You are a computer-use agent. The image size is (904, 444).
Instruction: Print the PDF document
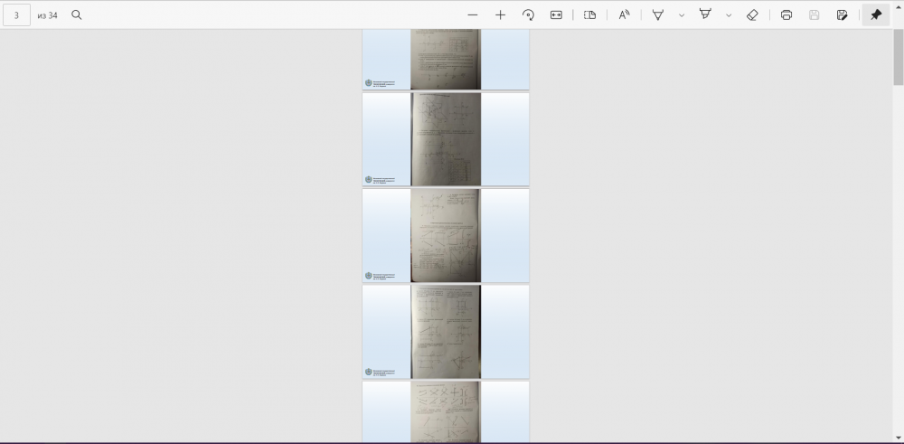tap(786, 14)
